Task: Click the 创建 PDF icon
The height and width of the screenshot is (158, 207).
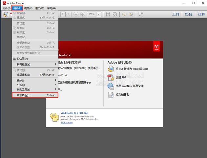Action: point(111,77)
